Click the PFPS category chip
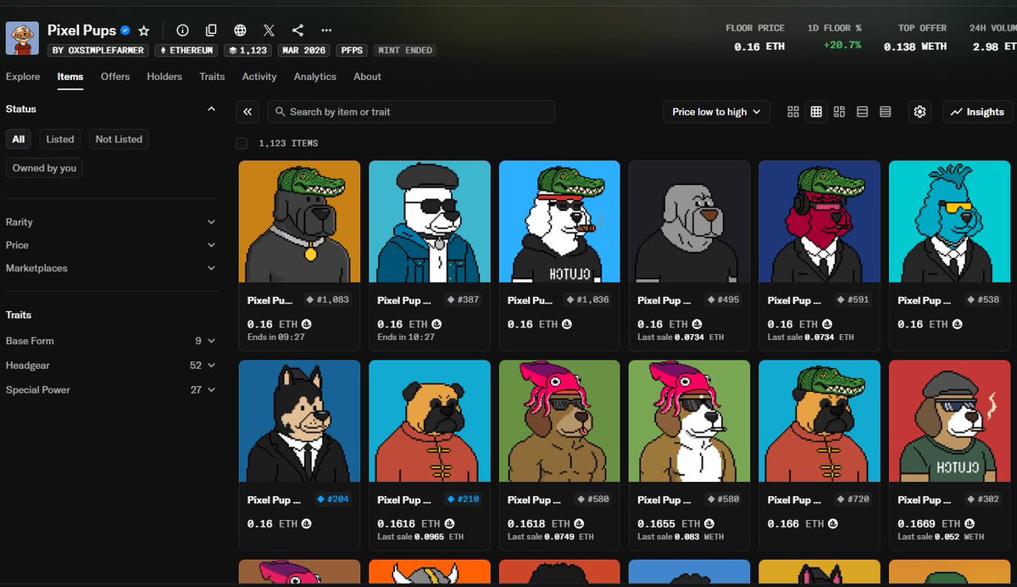Viewport: 1017px width, 587px height. (352, 50)
